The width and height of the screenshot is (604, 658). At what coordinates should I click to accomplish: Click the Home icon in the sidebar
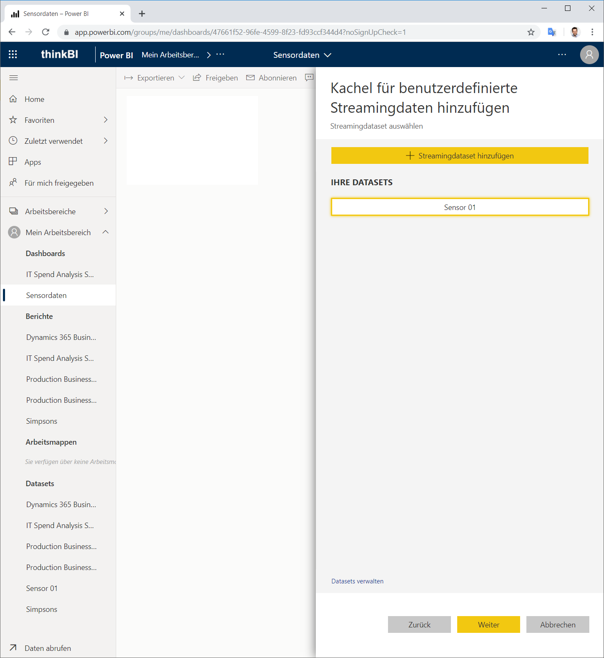(13, 99)
